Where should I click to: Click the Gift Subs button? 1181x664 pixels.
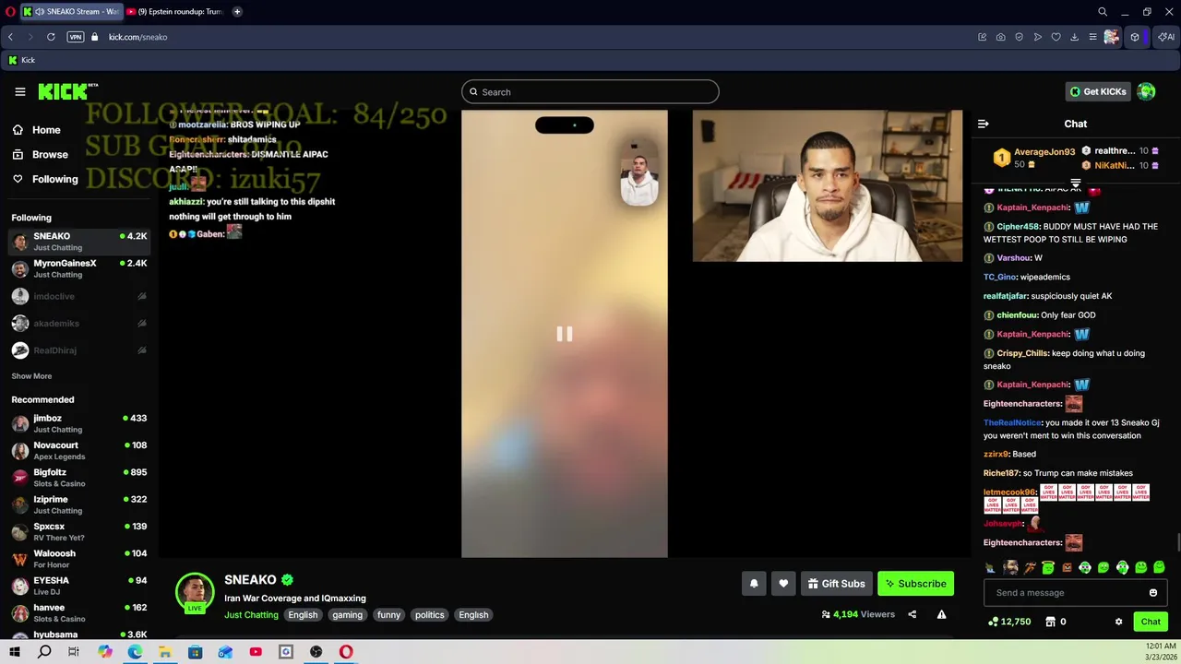coord(836,583)
